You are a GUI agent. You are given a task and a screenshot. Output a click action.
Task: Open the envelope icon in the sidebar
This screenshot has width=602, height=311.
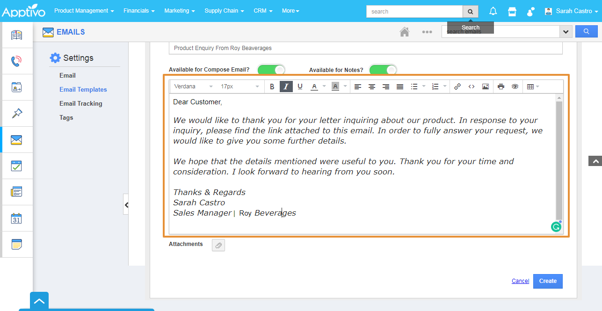tap(17, 140)
